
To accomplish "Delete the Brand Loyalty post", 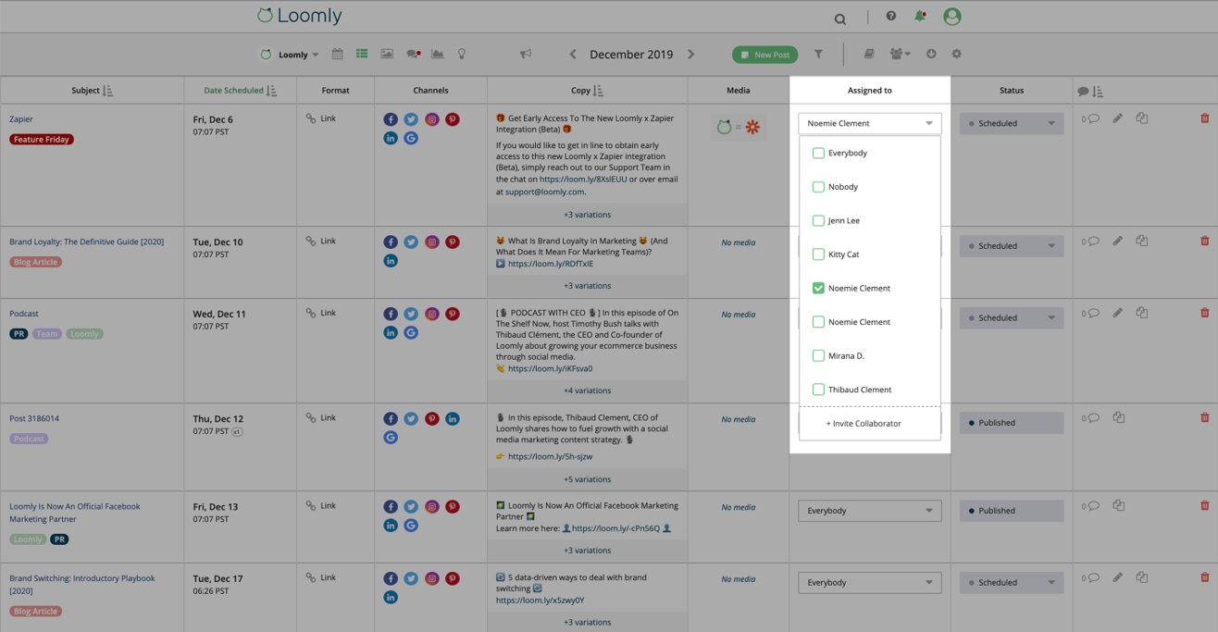I will [1204, 242].
